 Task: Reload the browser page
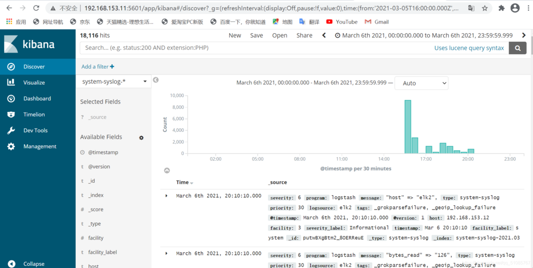pyautogui.click(x=35, y=8)
